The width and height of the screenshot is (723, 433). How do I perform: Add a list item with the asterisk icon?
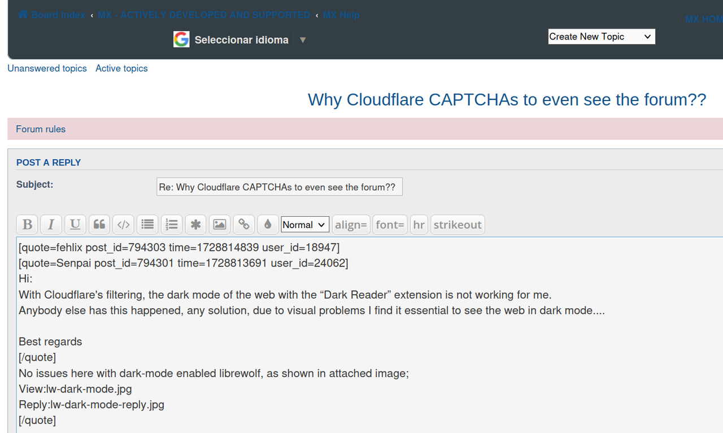pyautogui.click(x=196, y=224)
